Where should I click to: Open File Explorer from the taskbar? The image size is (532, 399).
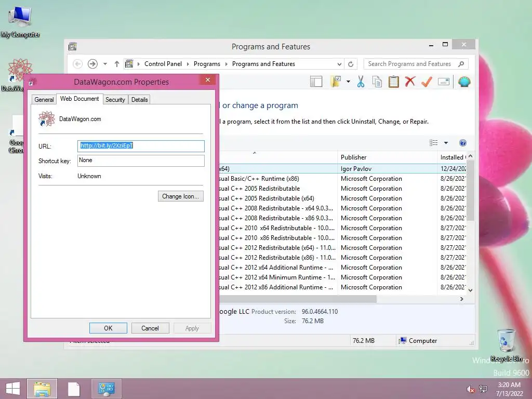tap(42, 389)
